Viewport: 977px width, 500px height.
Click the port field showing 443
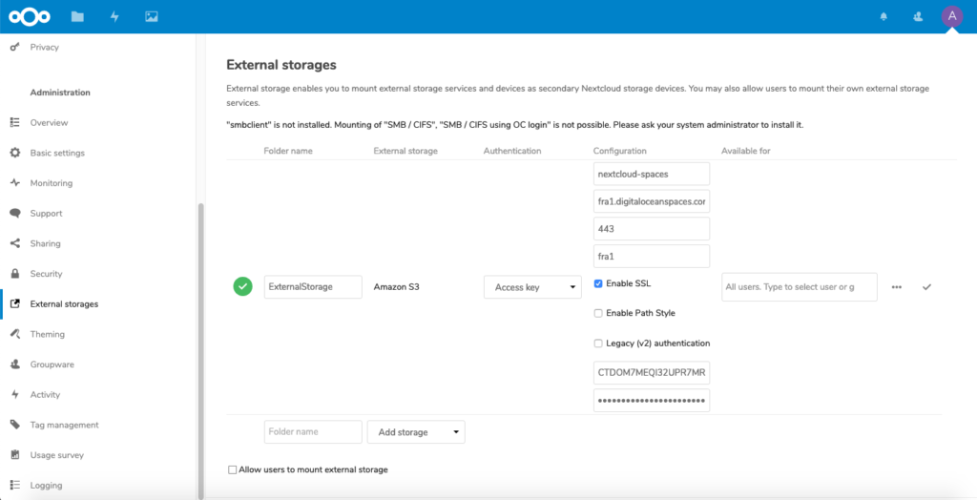652,229
